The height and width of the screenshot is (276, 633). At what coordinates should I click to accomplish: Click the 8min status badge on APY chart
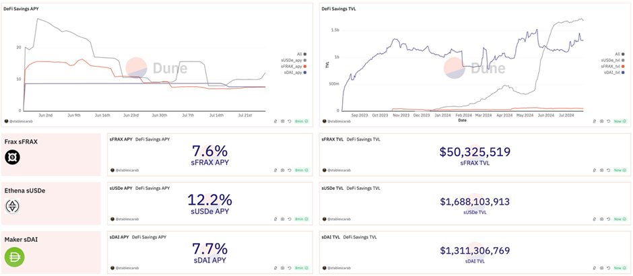[302, 121]
